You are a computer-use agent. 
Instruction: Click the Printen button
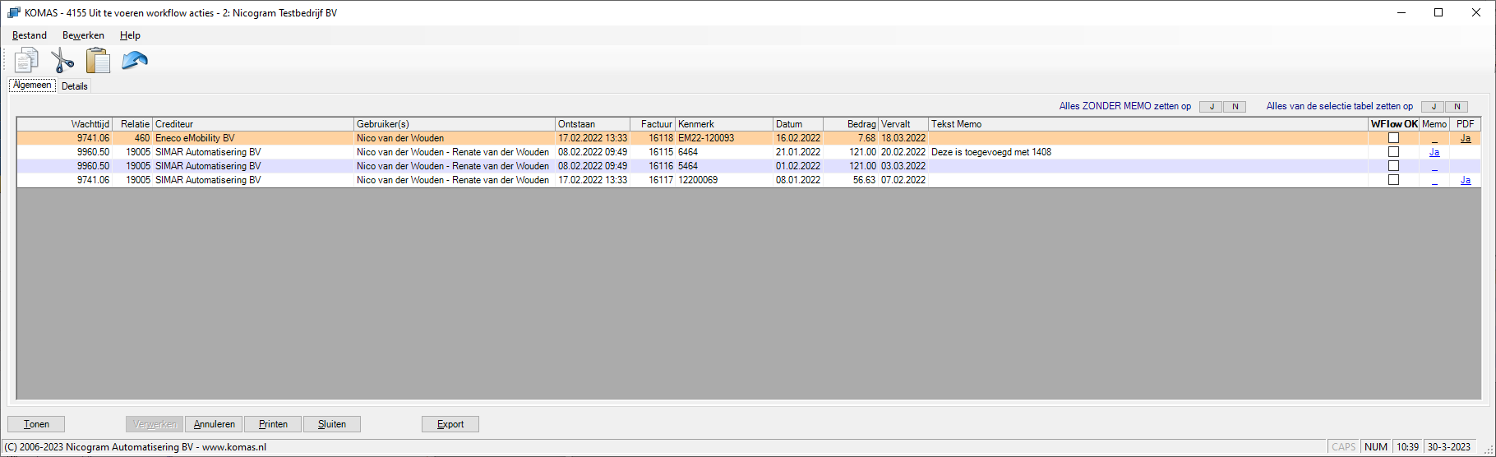pos(273,424)
